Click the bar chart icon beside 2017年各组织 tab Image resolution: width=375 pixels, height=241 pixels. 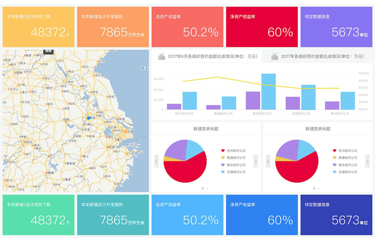point(275,56)
